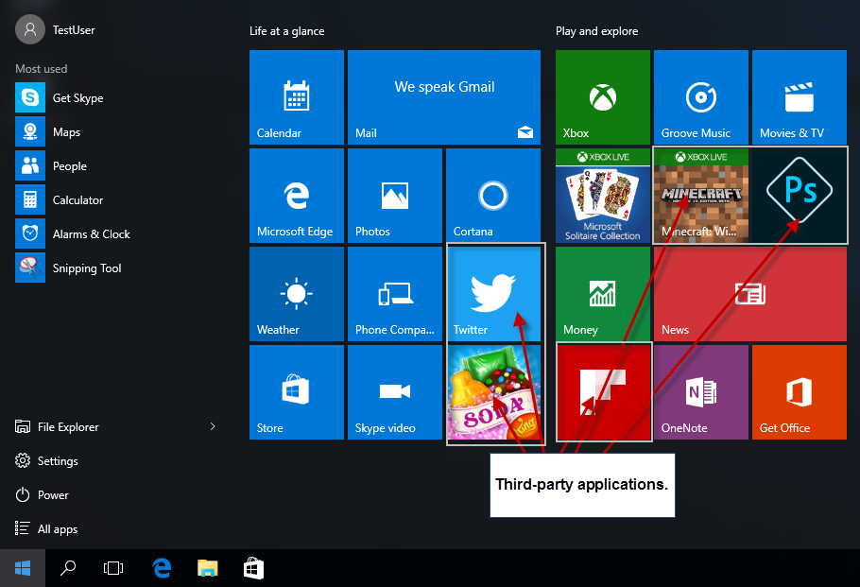The height and width of the screenshot is (587, 860).
Task: Launch the Minecraft tile
Action: point(700,196)
